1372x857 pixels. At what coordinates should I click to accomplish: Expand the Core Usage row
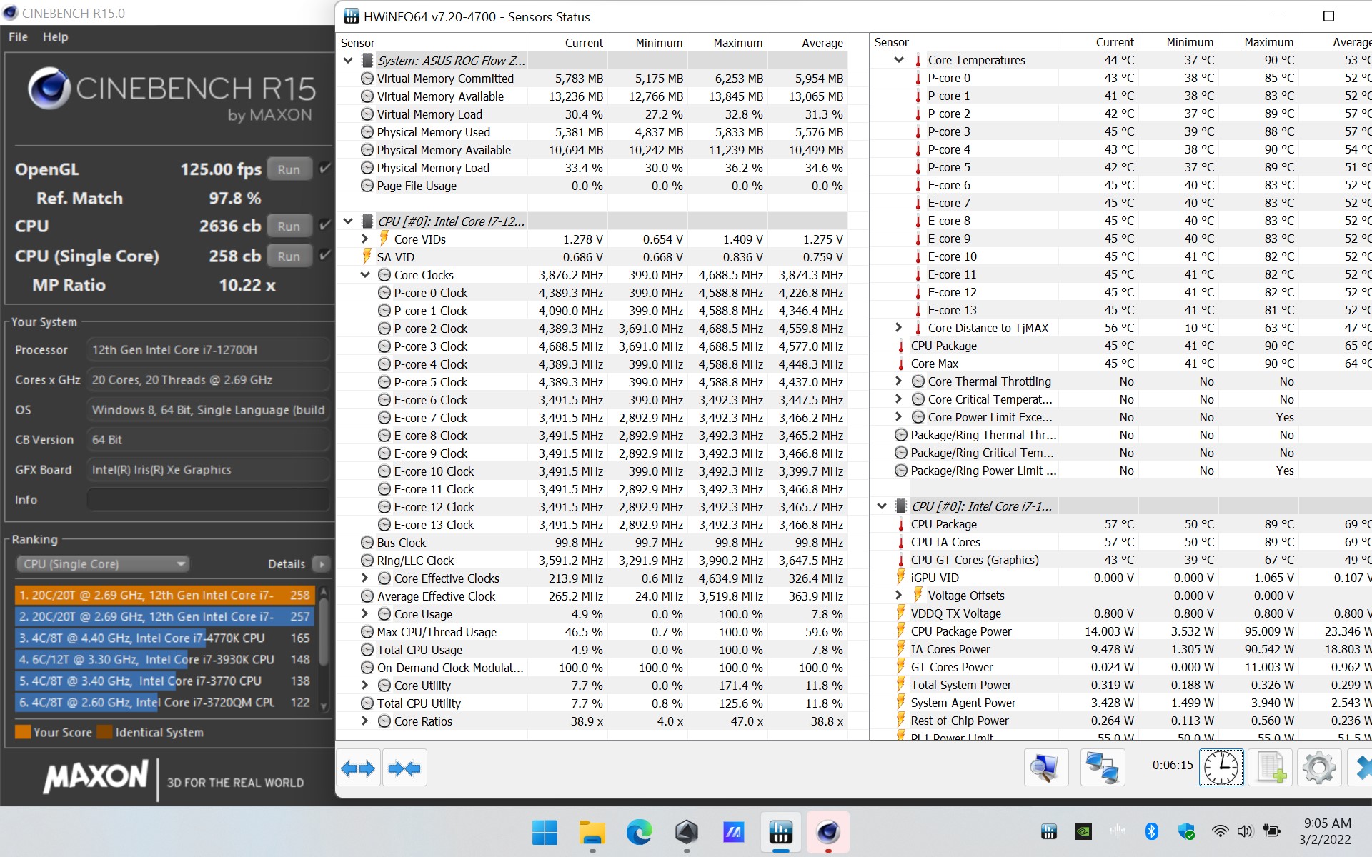[365, 614]
